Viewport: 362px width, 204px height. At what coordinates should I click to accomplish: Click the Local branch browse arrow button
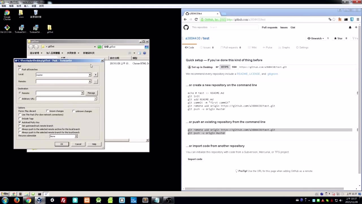point(96,75)
